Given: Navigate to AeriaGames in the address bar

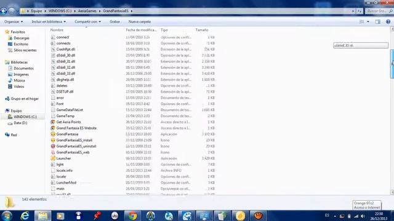Looking at the screenshot, I should point(87,11).
